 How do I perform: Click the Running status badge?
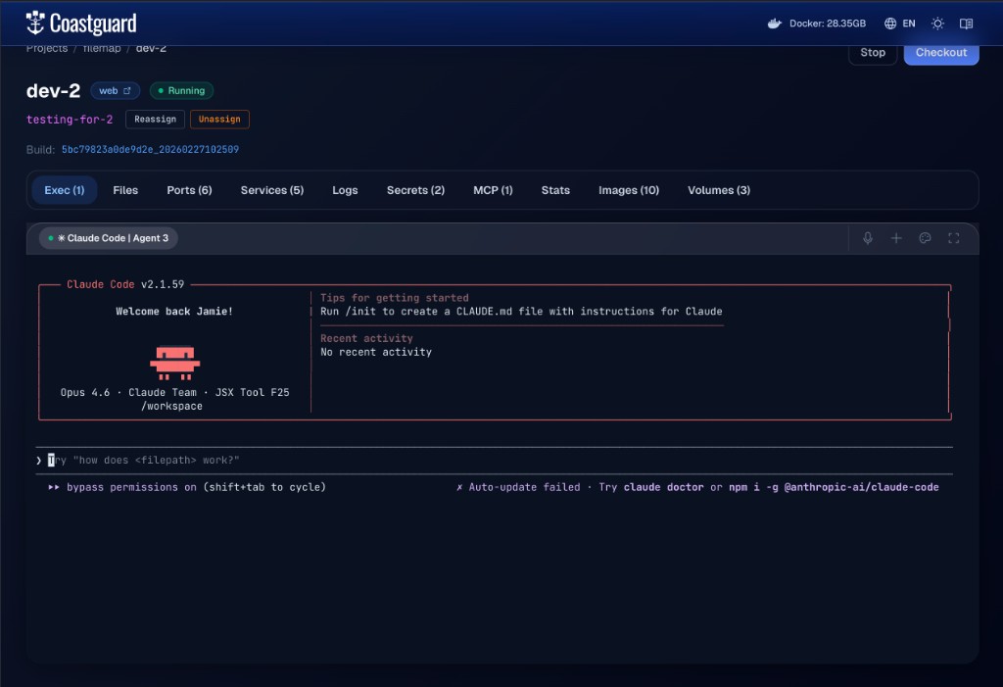tap(181, 91)
